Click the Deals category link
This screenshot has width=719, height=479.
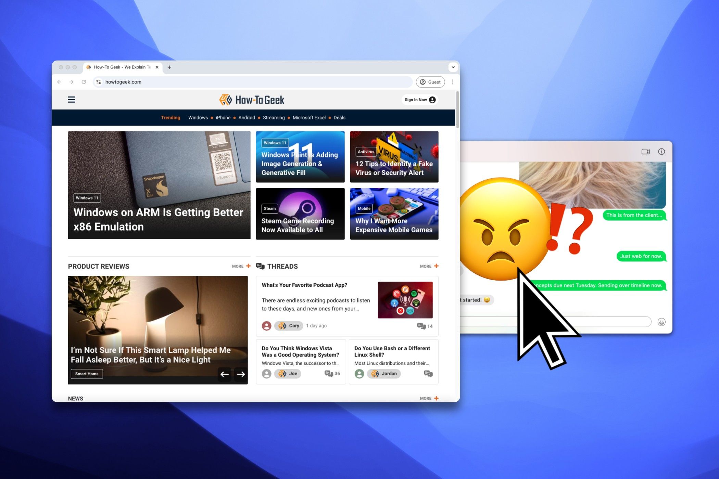coord(340,118)
